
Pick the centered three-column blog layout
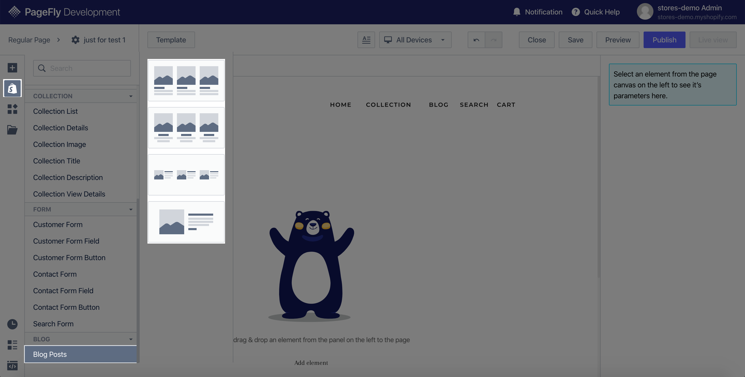(186, 128)
